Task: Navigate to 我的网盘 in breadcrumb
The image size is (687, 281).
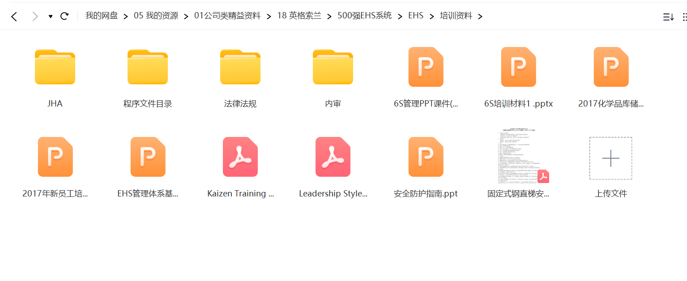Action: click(x=102, y=16)
